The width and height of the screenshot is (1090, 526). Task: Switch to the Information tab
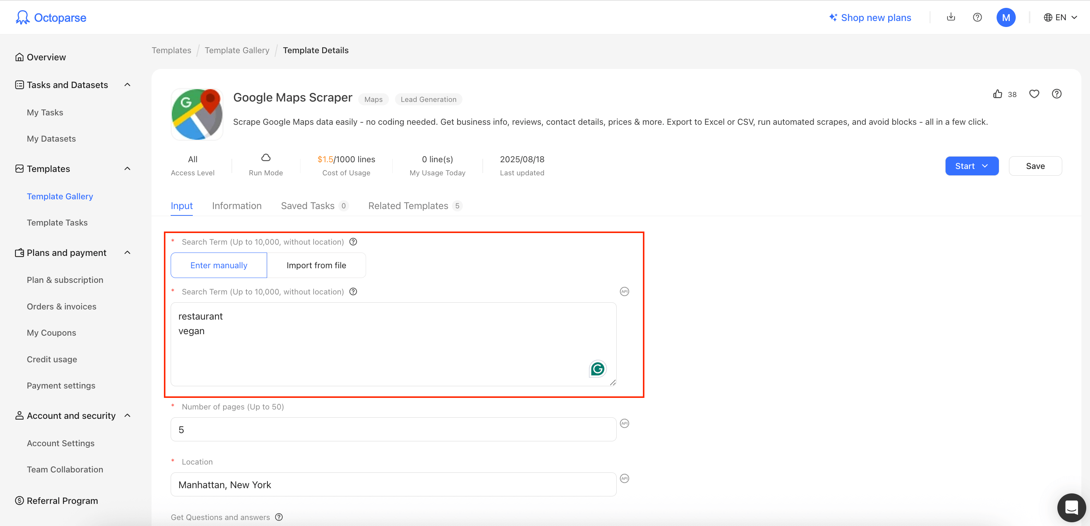(237, 206)
